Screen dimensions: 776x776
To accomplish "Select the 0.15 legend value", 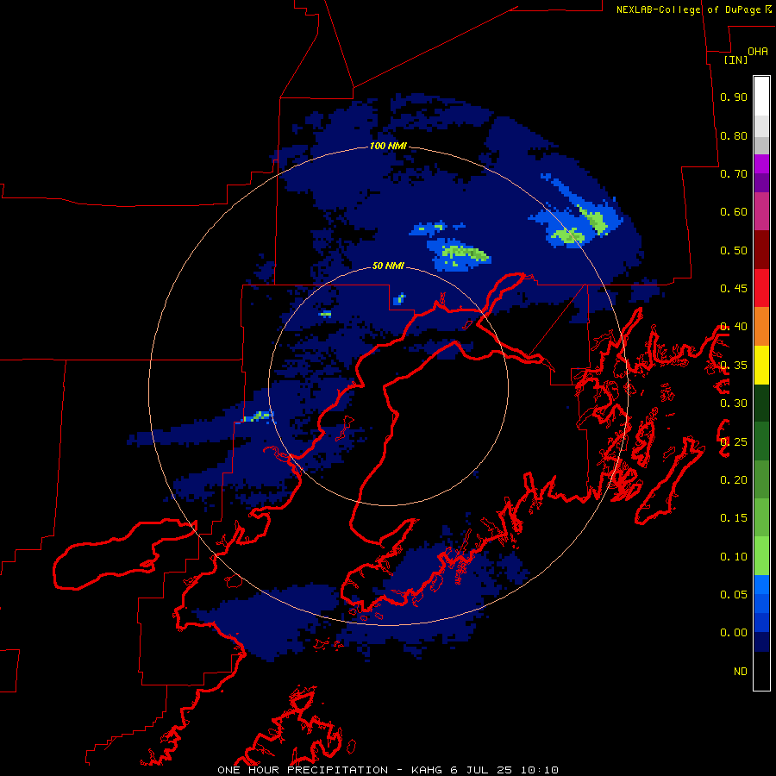I will (734, 518).
